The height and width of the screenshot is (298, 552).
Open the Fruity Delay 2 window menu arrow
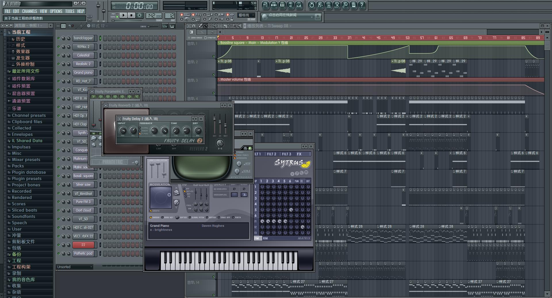(119, 119)
